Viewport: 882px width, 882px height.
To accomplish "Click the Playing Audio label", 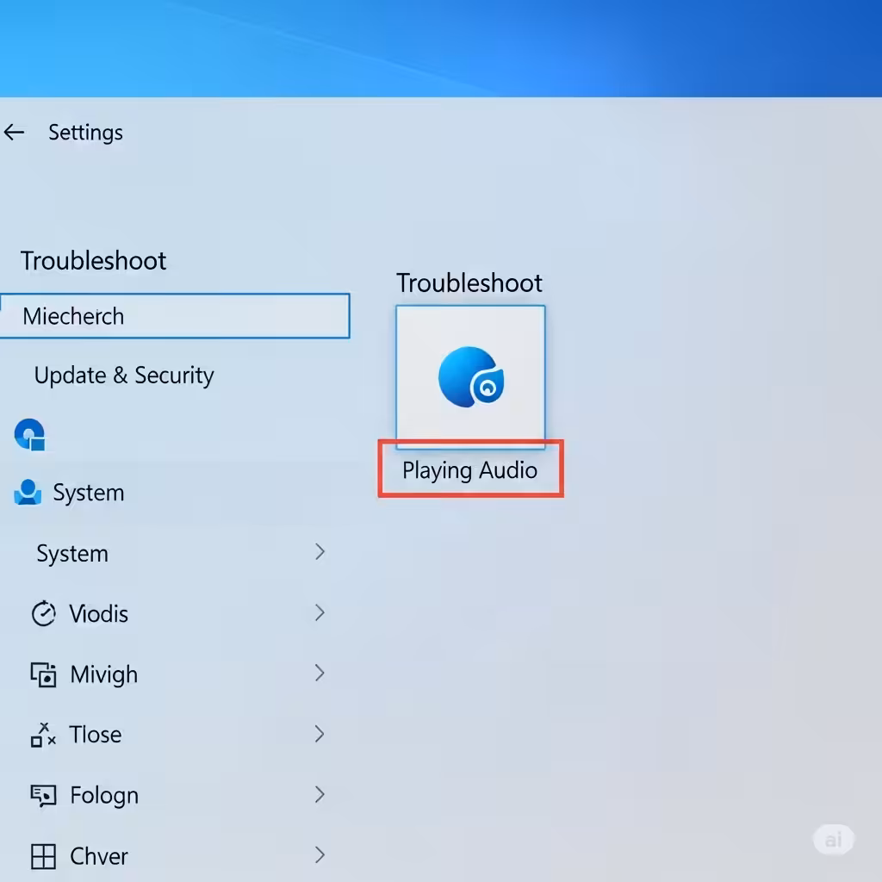I will tap(470, 470).
